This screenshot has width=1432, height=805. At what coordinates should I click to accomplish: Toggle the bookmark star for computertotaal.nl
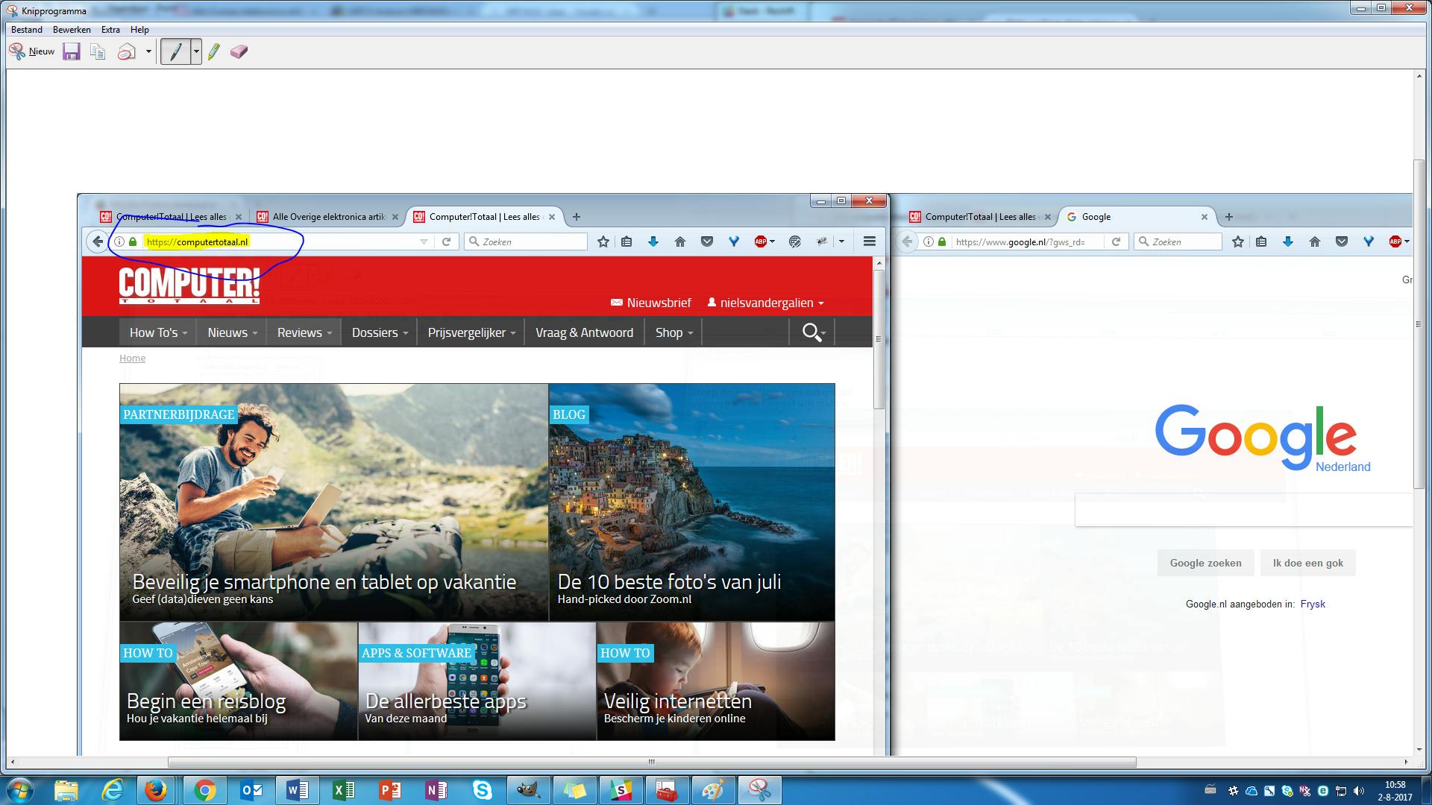click(603, 241)
